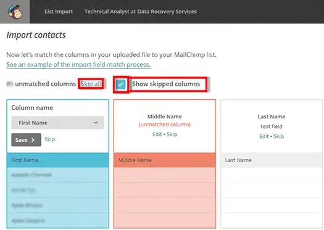The width and height of the screenshot is (324, 230).
Task: Skip the Middle Name unmatched column
Action: (x=172, y=134)
